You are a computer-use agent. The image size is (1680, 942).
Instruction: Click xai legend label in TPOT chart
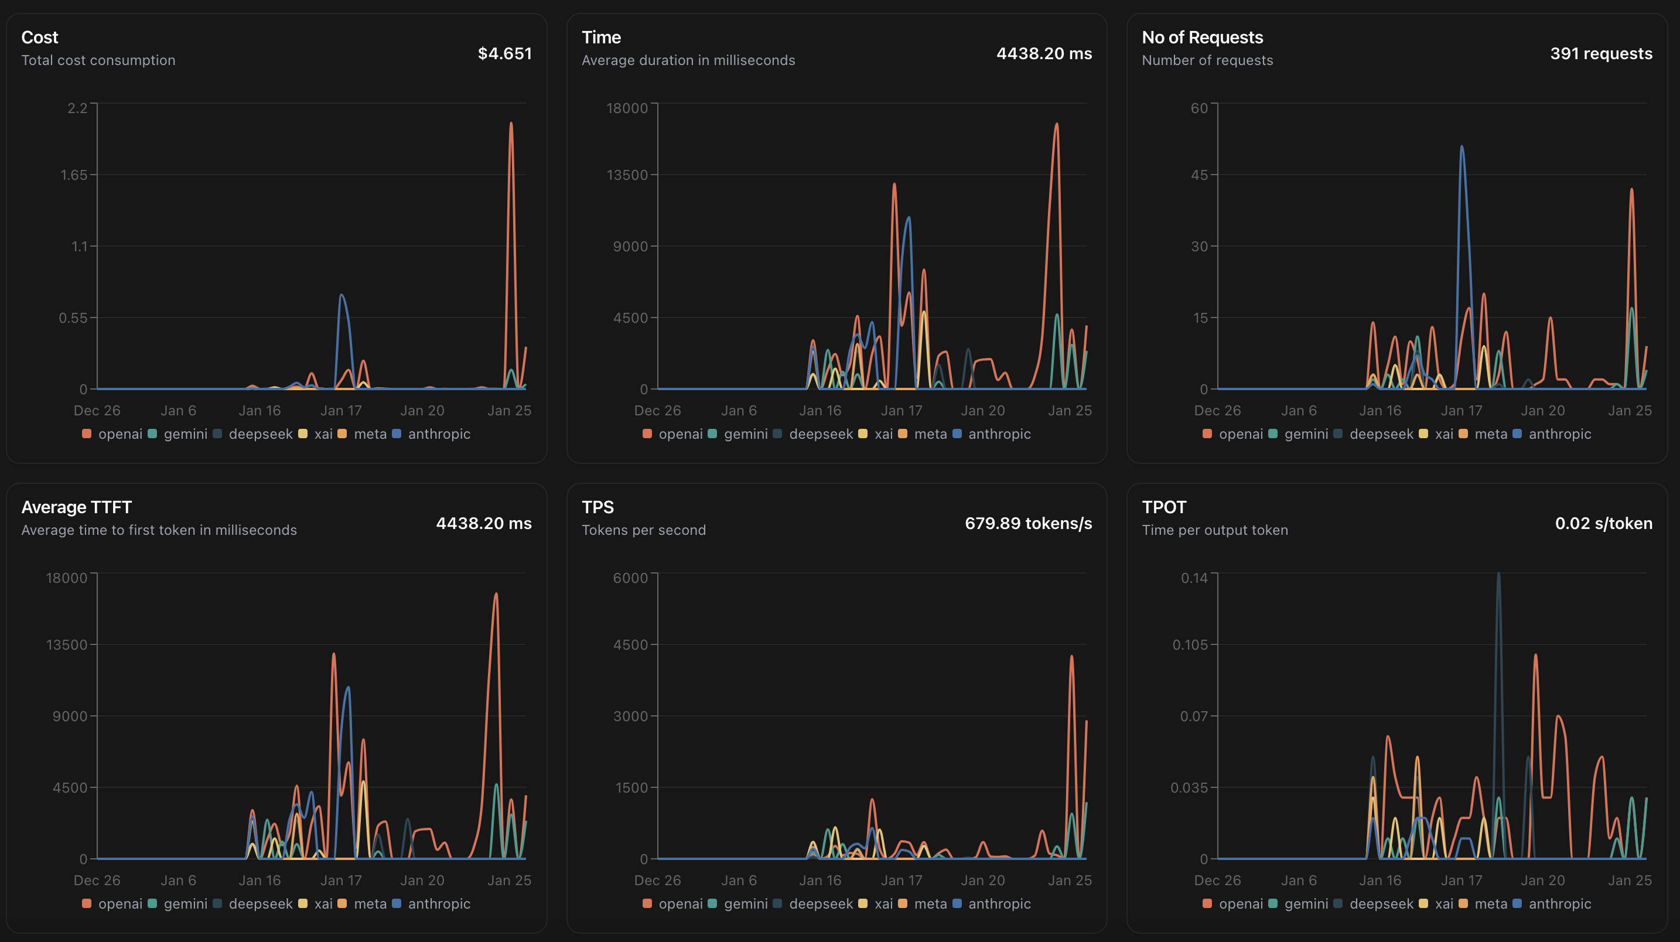pos(1444,903)
